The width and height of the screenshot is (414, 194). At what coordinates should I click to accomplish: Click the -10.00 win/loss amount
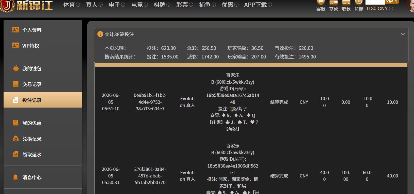pyautogui.click(x=367, y=102)
